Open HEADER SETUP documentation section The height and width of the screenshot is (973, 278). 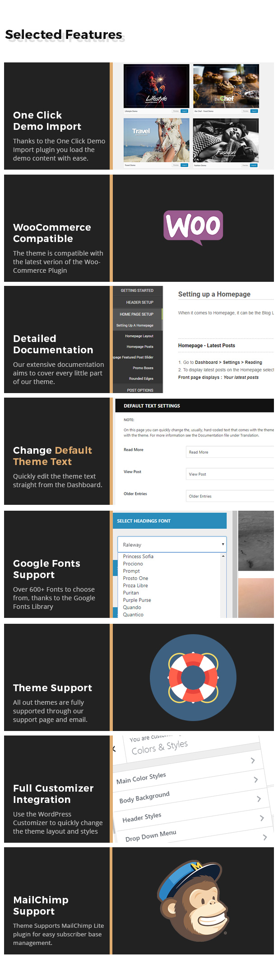click(x=137, y=302)
